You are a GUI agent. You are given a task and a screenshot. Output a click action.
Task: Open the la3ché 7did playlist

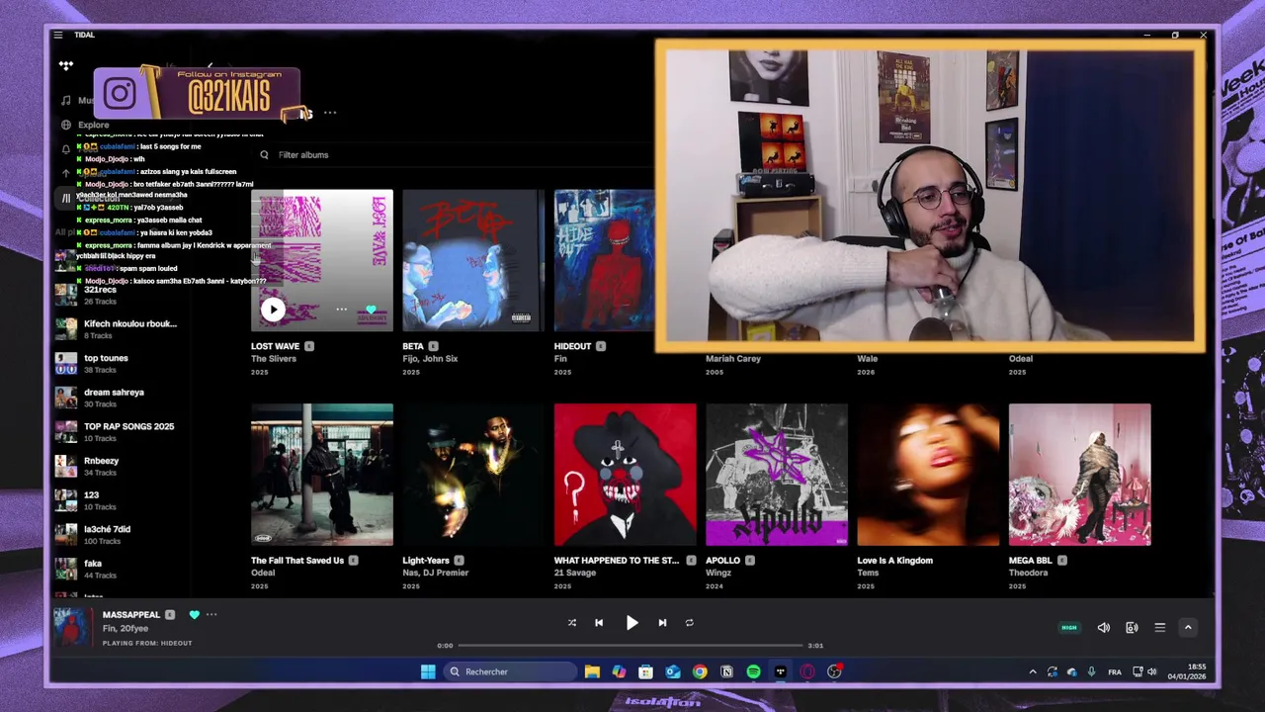click(x=107, y=529)
